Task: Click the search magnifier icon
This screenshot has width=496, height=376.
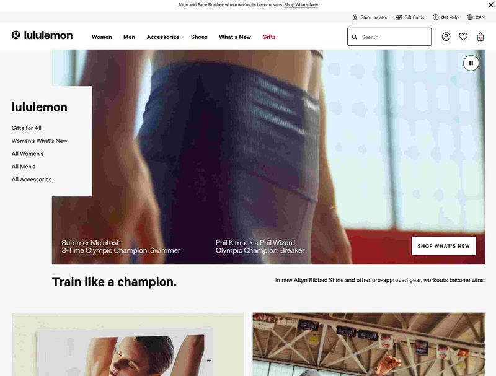Action: click(x=355, y=37)
